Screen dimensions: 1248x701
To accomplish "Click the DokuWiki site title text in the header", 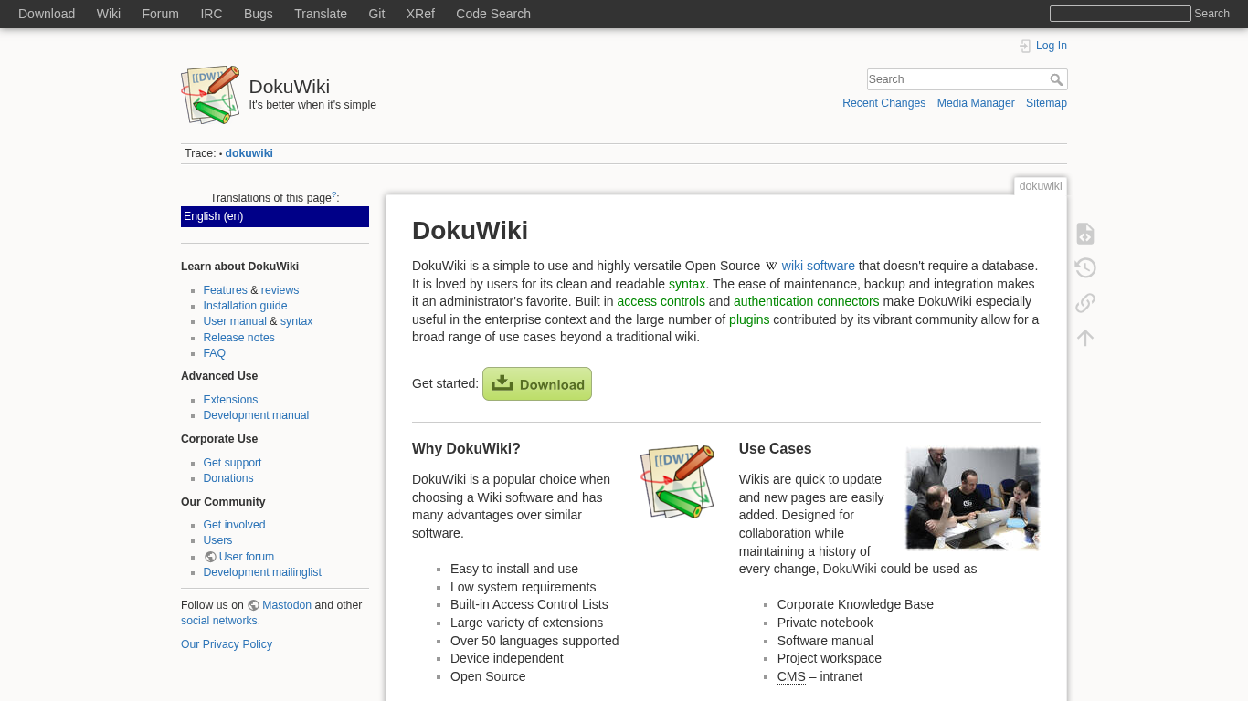I will point(289,87).
